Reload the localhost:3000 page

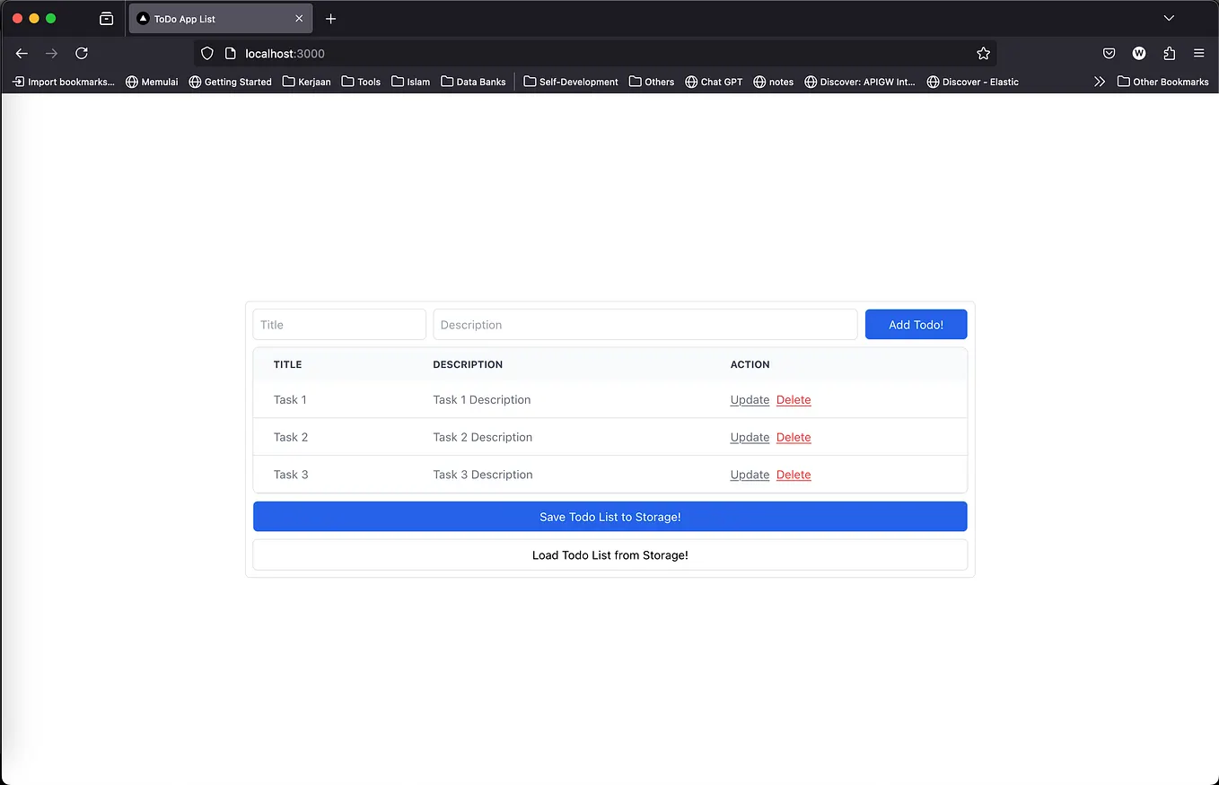click(82, 53)
